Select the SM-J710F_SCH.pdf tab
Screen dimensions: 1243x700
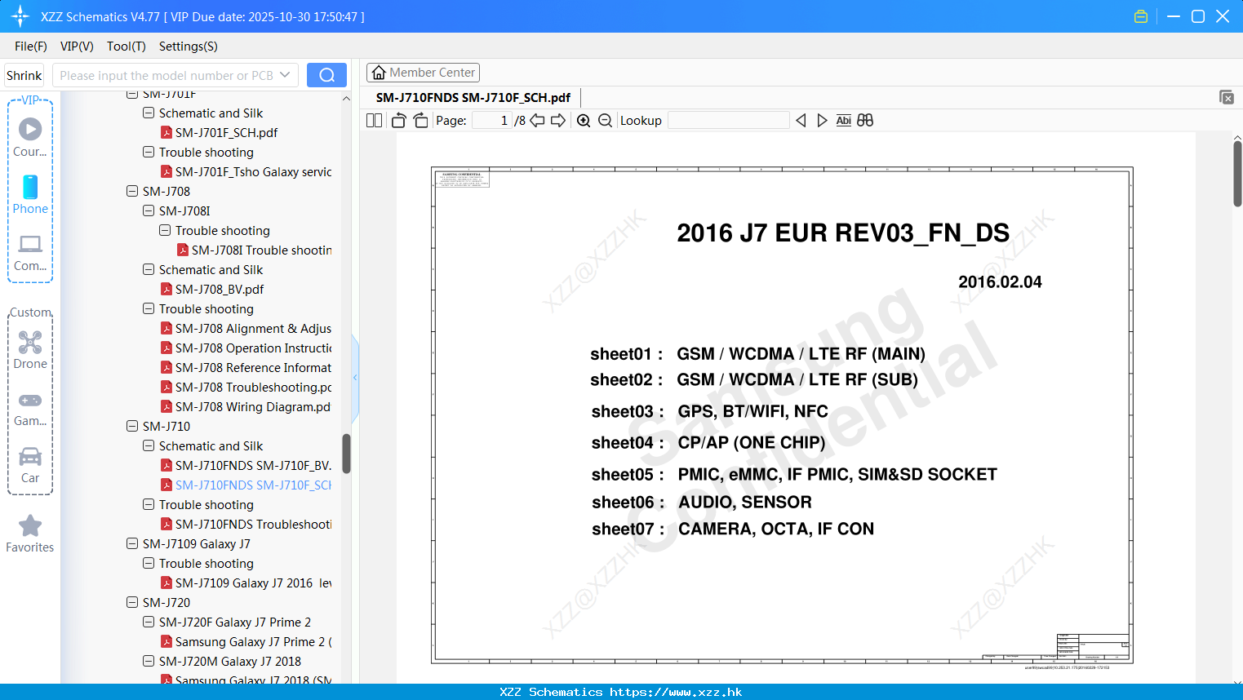tap(473, 97)
